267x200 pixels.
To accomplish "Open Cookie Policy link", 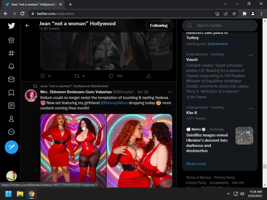I will coord(196,183).
